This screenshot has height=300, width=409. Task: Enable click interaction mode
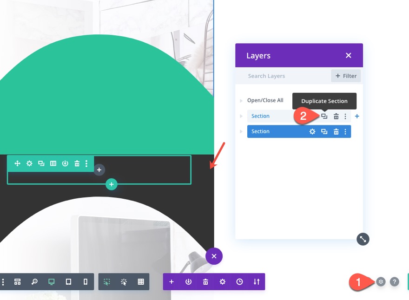coord(124,282)
